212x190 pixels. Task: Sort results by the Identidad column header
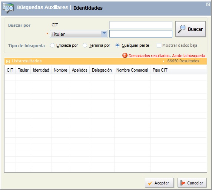(41, 70)
